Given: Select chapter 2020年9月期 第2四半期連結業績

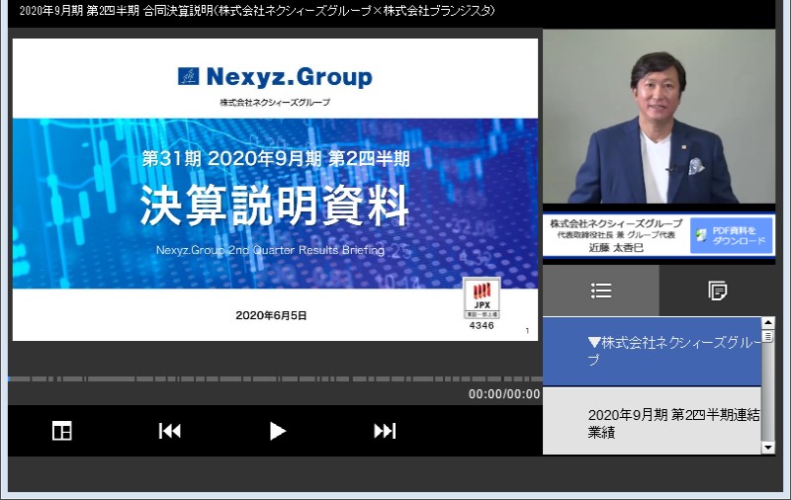Looking at the screenshot, I should coord(652,421).
